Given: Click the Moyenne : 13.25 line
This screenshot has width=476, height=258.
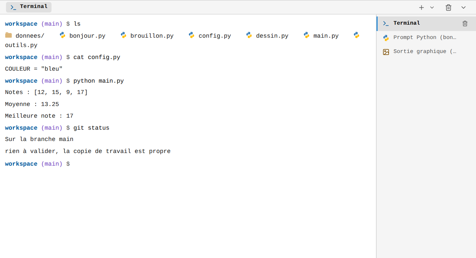Looking at the screenshot, I should pos(32,104).
